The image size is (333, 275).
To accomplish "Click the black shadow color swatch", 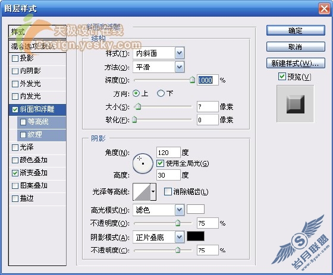I will [x=196, y=236].
